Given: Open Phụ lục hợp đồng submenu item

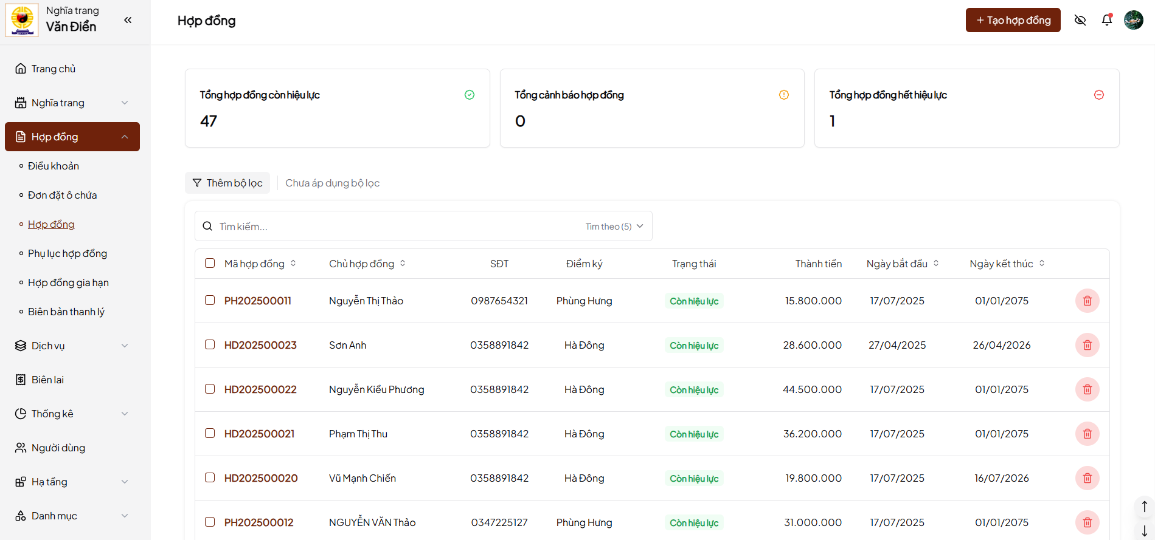Looking at the screenshot, I should (68, 253).
